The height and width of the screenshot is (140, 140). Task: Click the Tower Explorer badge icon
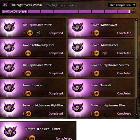pos(9,87)
